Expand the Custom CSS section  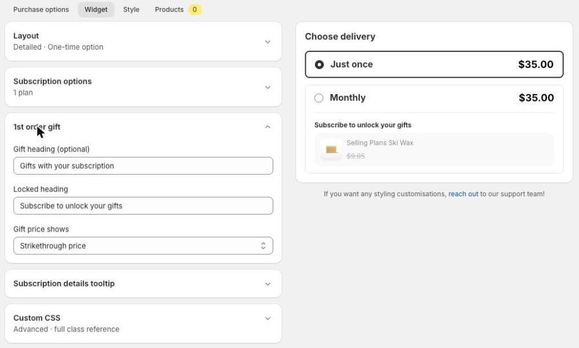(x=268, y=318)
